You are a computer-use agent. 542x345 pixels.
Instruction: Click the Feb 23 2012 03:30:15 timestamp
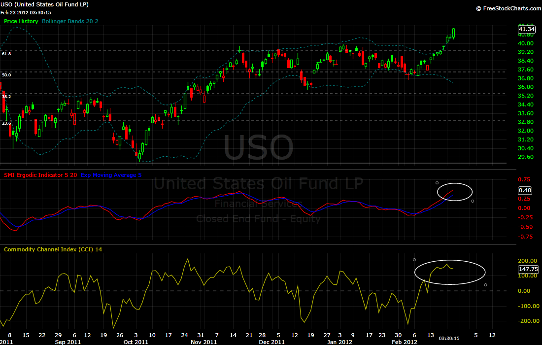(x=26, y=13)
